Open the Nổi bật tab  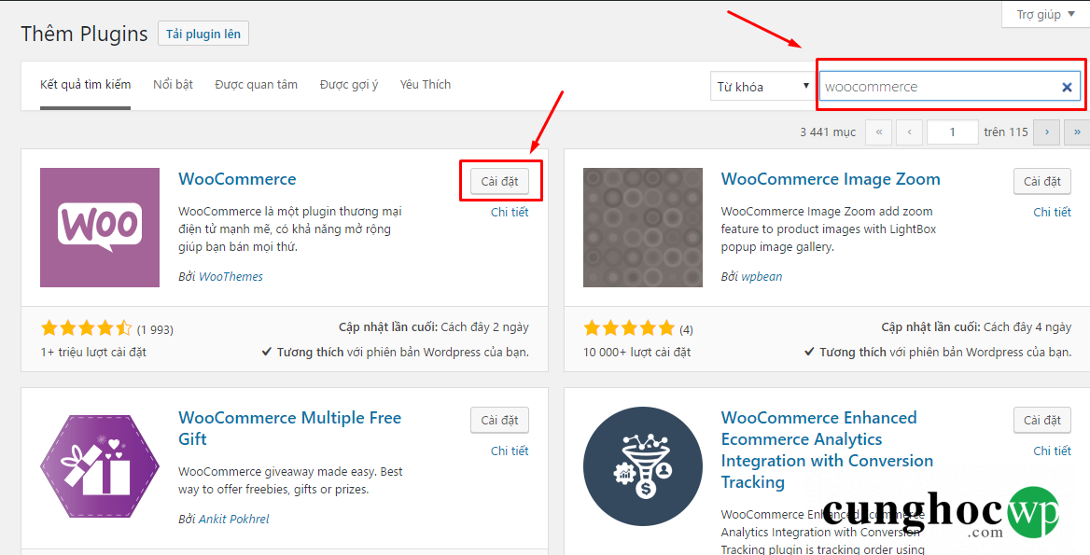tap(173, 85)
